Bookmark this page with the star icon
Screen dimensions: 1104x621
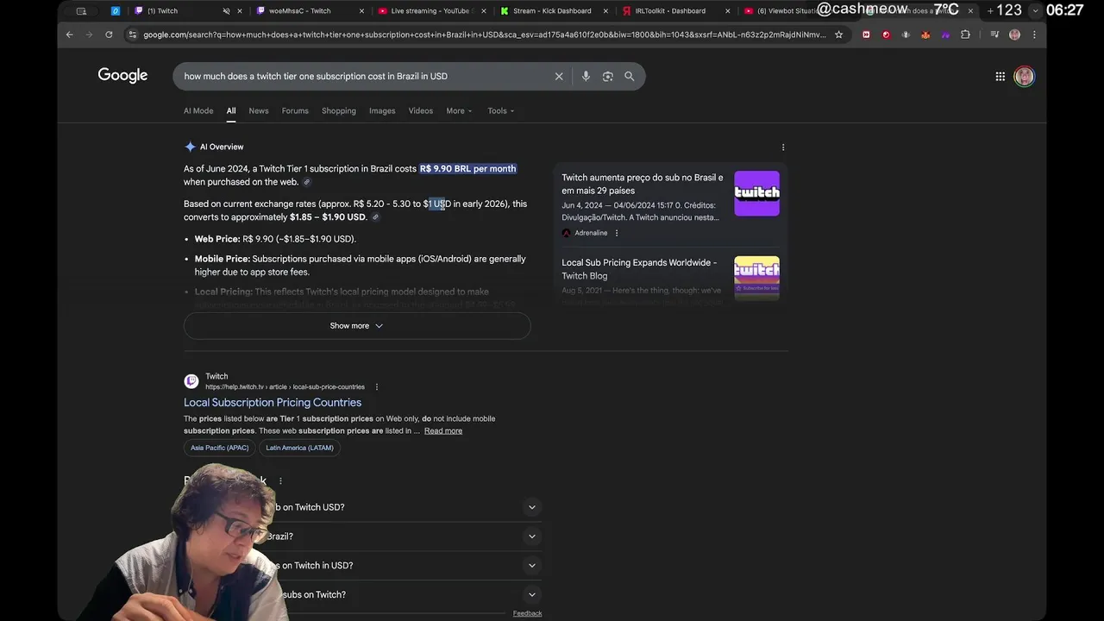pos(838,34)
